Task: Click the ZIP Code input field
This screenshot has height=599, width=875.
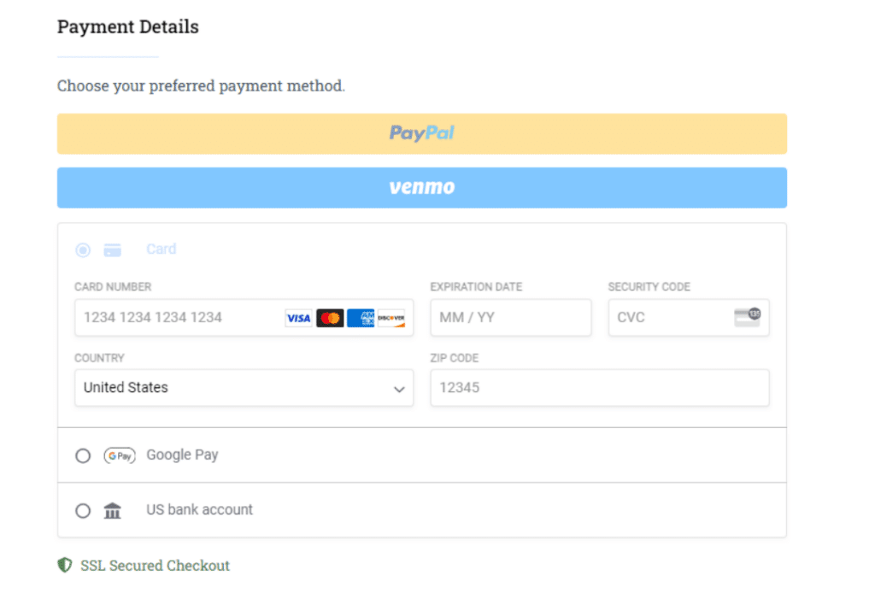Action: click(x=599, y=388)
